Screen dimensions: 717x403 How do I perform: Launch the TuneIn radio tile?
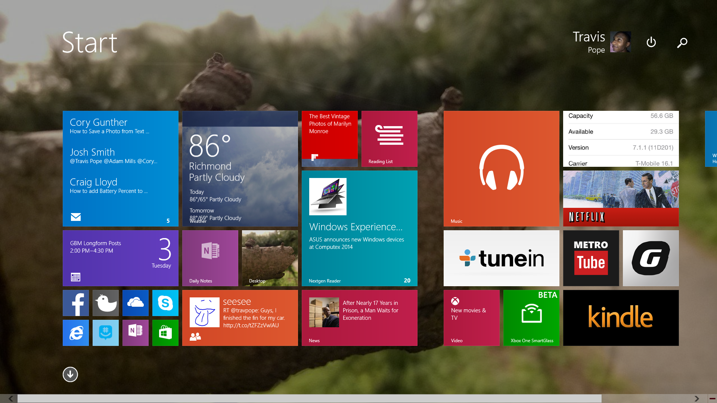pyautogui.click(x=502, y=258)
